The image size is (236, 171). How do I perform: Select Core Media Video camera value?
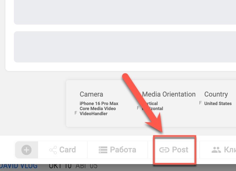98,109
